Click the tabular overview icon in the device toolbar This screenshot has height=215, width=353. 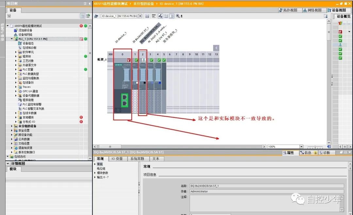[166, 16]
